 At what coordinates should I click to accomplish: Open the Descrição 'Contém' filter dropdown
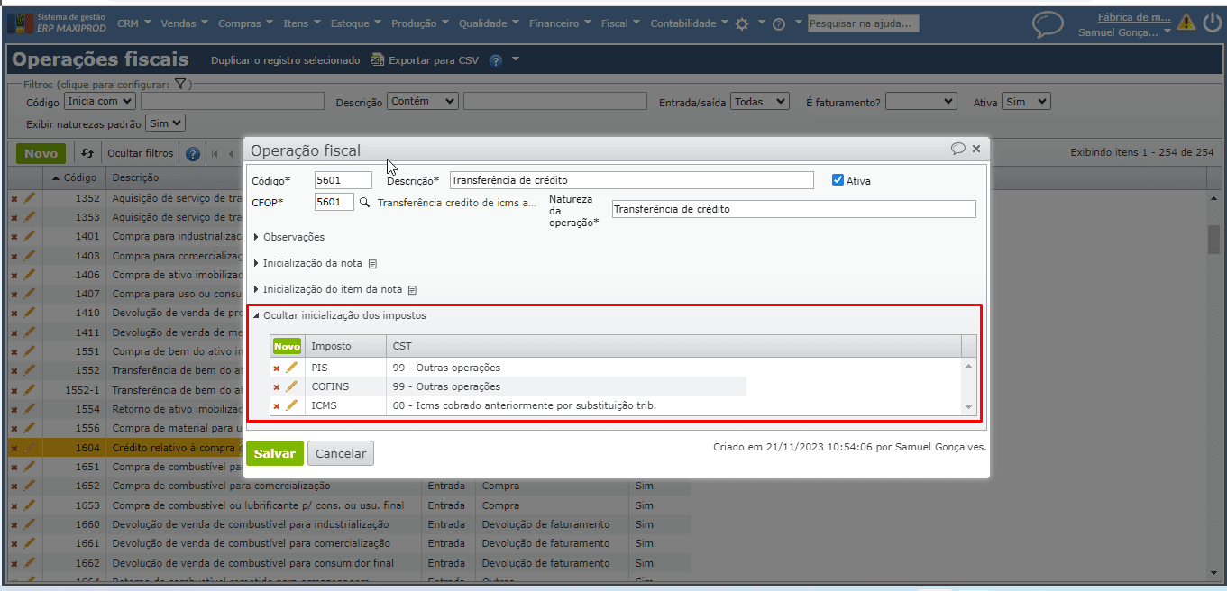(423, 102)
